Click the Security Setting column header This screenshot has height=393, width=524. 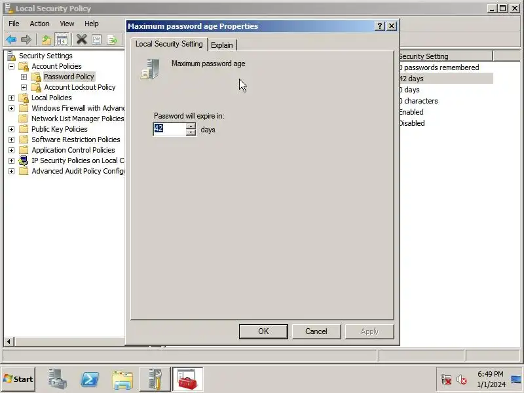446,56
